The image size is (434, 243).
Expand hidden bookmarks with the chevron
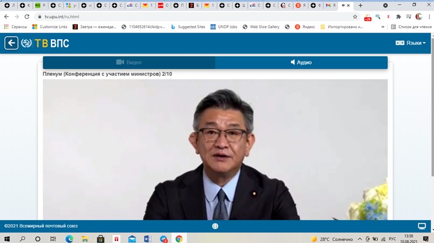tap(383, 27)
